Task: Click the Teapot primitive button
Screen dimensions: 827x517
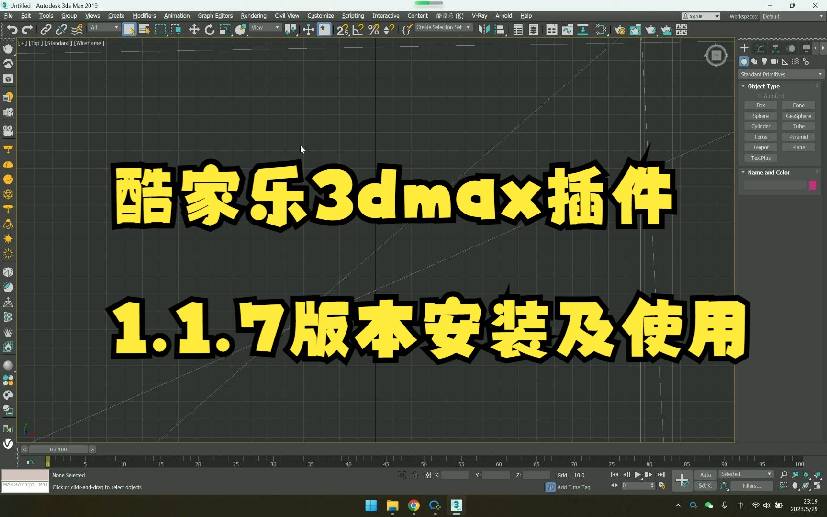Action: click(760, 147)
